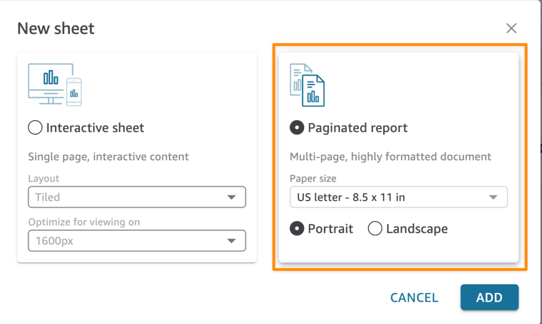Click the arrow on the Optimize for viewing dropdown
The width and height of the screenshot is (542, 324).
pos(232,240)
